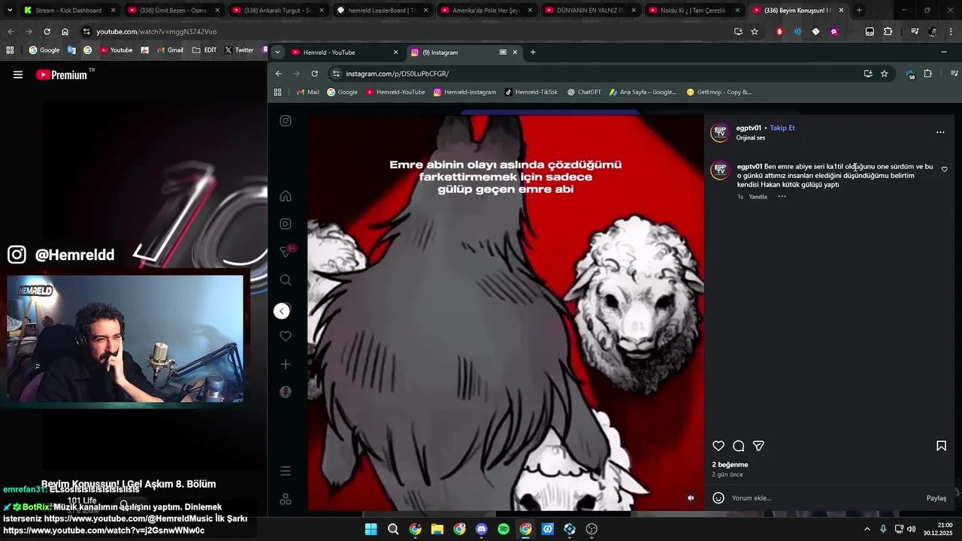Switch to 'Hemreld - YouTube' tab

point(345,53)
